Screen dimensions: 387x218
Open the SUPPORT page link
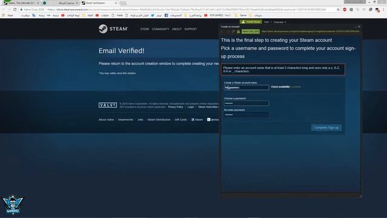click(x=190, y=29)
